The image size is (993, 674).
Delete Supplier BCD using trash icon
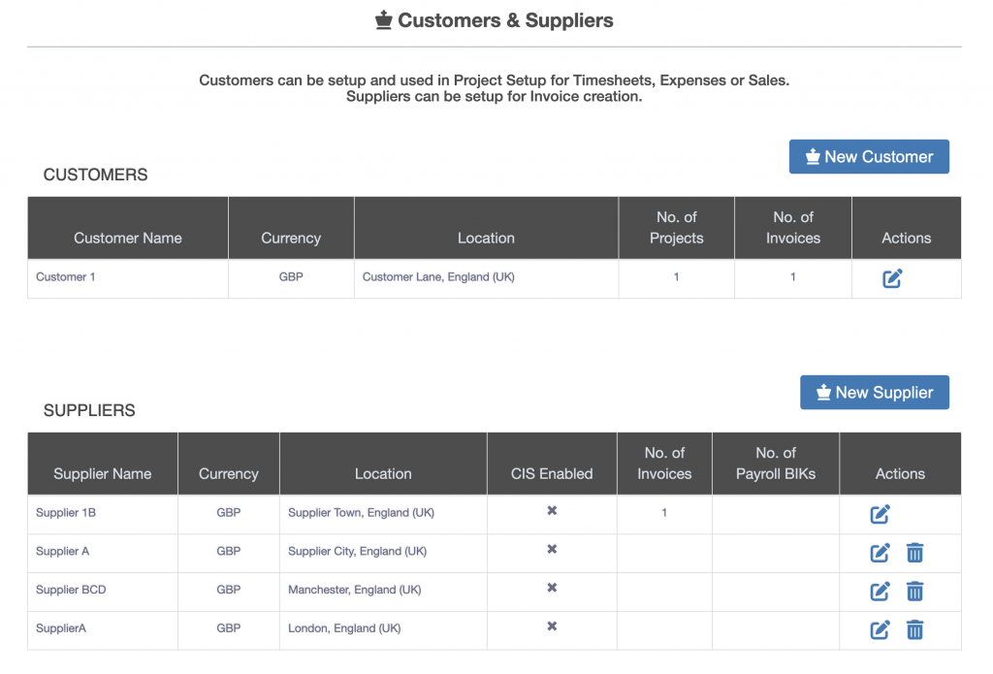(x=914, y=591)
